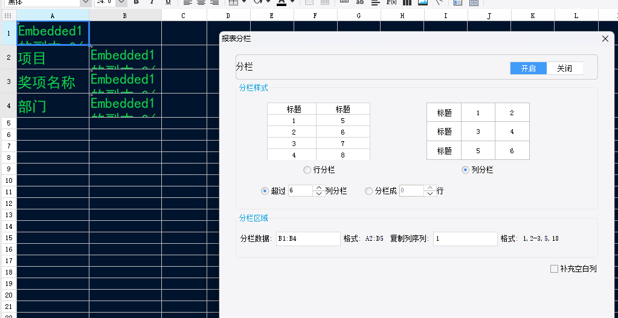
Task: Click the font color A icon
Action: [x=282, y=2]
